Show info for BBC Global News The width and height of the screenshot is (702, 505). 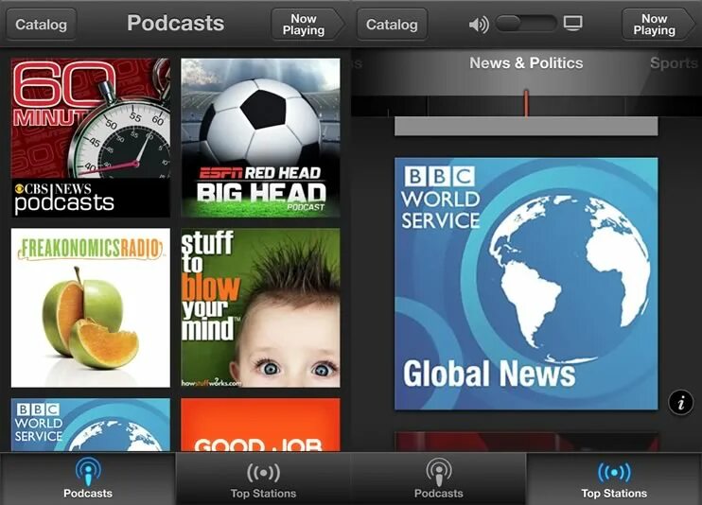(680, 402)
